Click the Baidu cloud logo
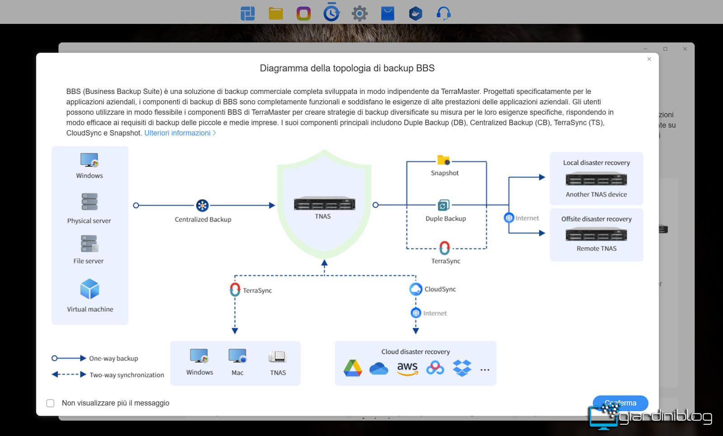This screenshot has width=723, height=436. (x=435, y=368)
